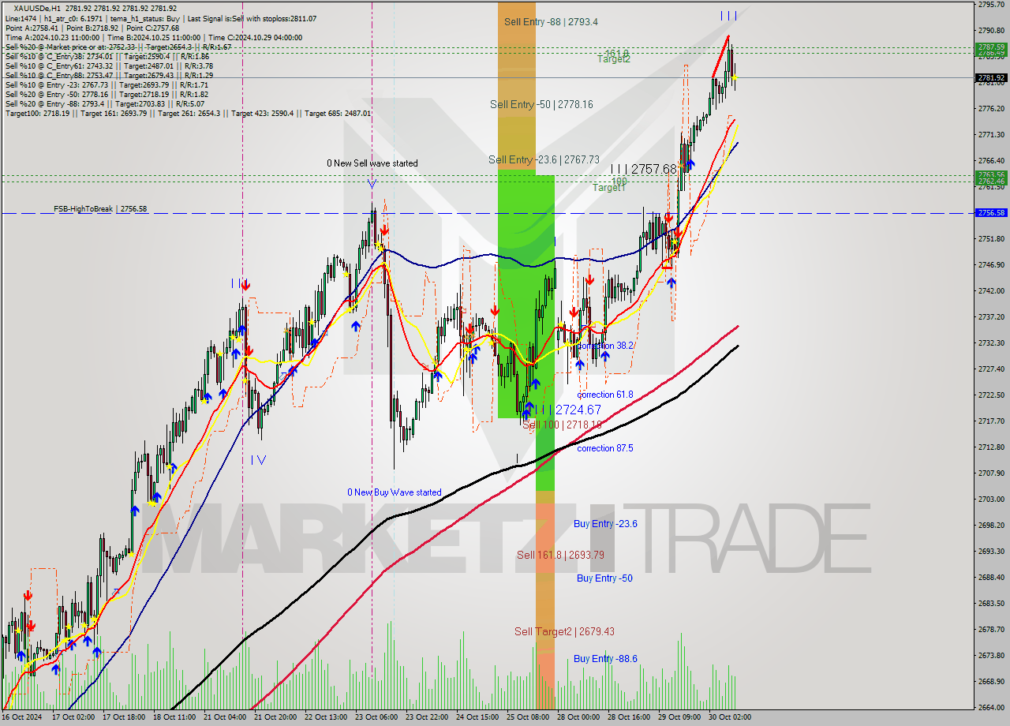Click the 'Target2' green label

point(613,58)
